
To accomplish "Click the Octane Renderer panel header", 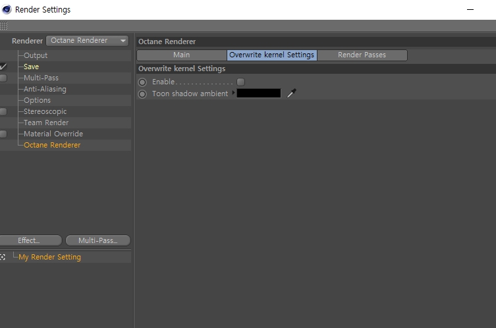I will [x=167, y=41].
